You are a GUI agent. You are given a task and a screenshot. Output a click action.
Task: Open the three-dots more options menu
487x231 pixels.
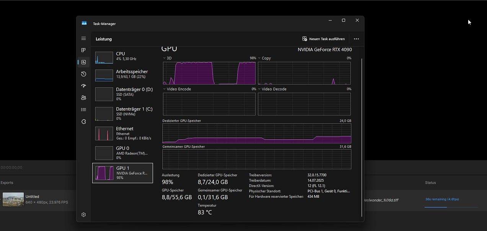pyautogui.click(x=356, y=39)
